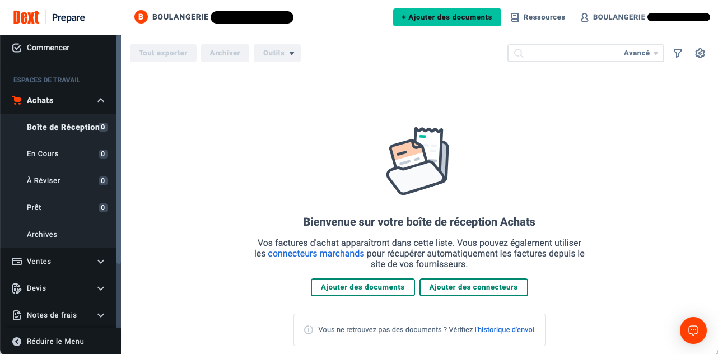718x354 pixels.
Task: Open the Avancé search dropdown
Action: coord(641,53)
